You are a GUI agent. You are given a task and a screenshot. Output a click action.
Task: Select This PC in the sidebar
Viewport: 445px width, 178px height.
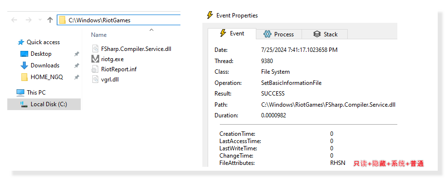[31, 93]
